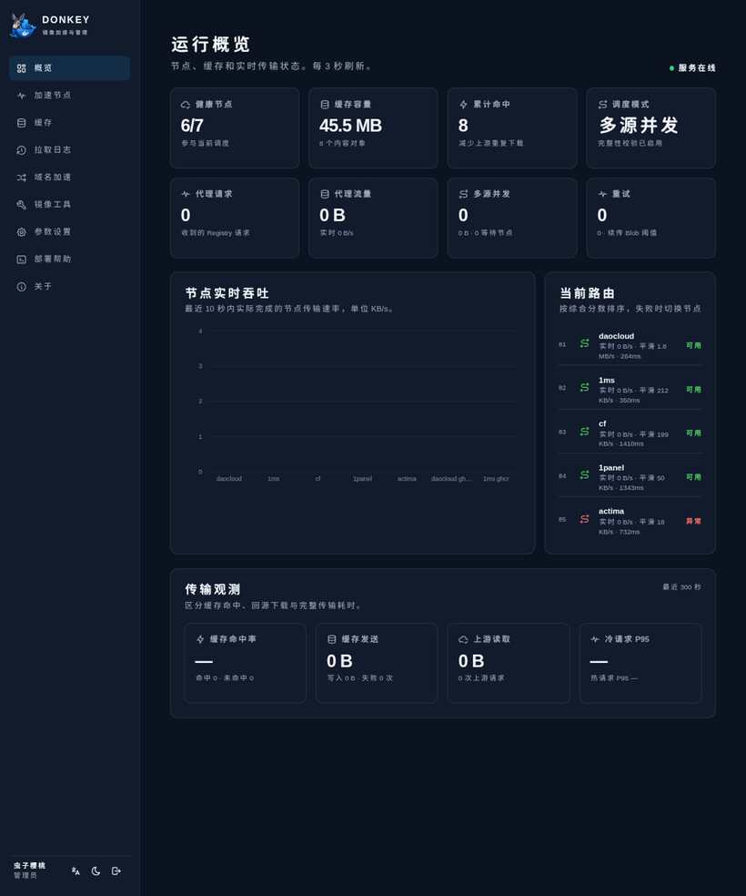Click the database icon in 缓存容量 card

325,105
